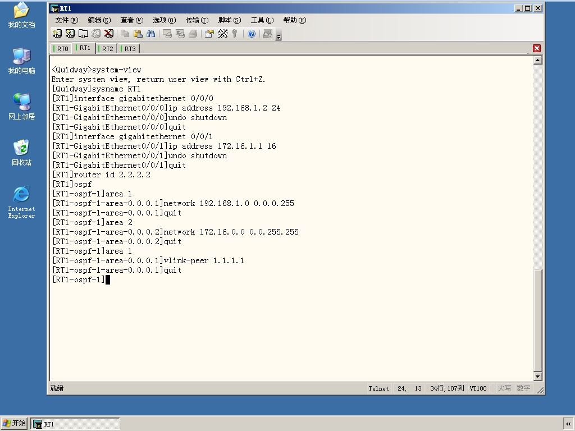575x431 pixels.
Task: Select Internet Explorer desktop icon
Action: pyautogui.click(x=22, y=202)
